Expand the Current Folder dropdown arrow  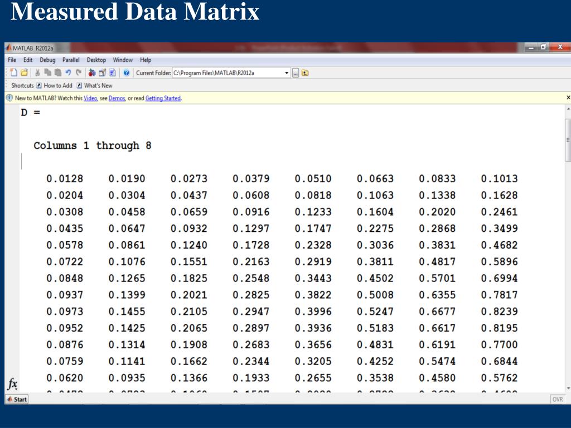287,73
